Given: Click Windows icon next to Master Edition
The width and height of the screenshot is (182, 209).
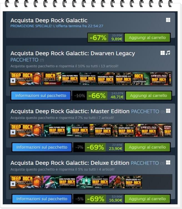Looking at the screenshot, I should [x=168, y=111].
